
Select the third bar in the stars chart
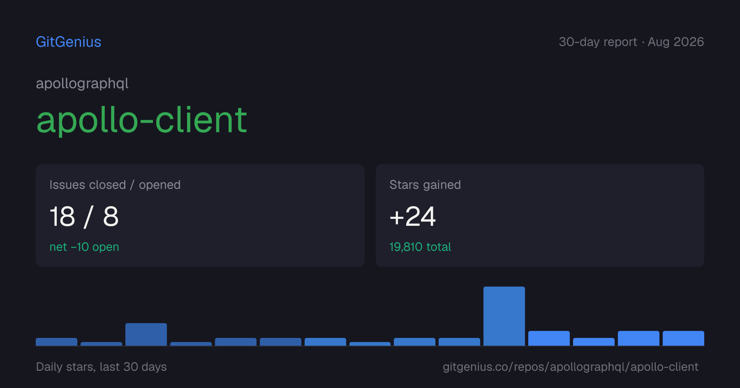pos(146,334)
